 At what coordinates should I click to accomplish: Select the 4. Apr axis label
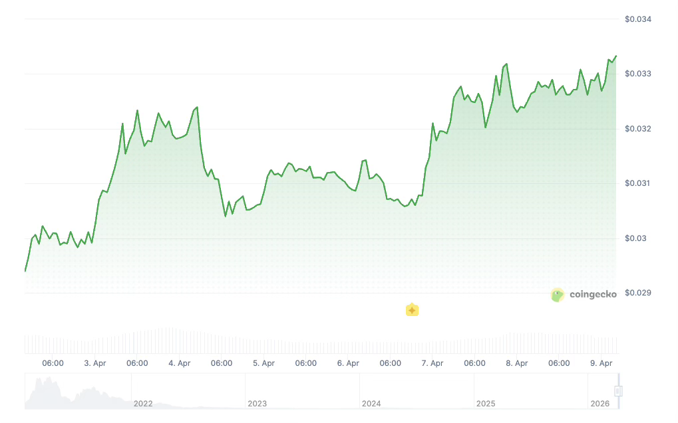tap(180, 363)
